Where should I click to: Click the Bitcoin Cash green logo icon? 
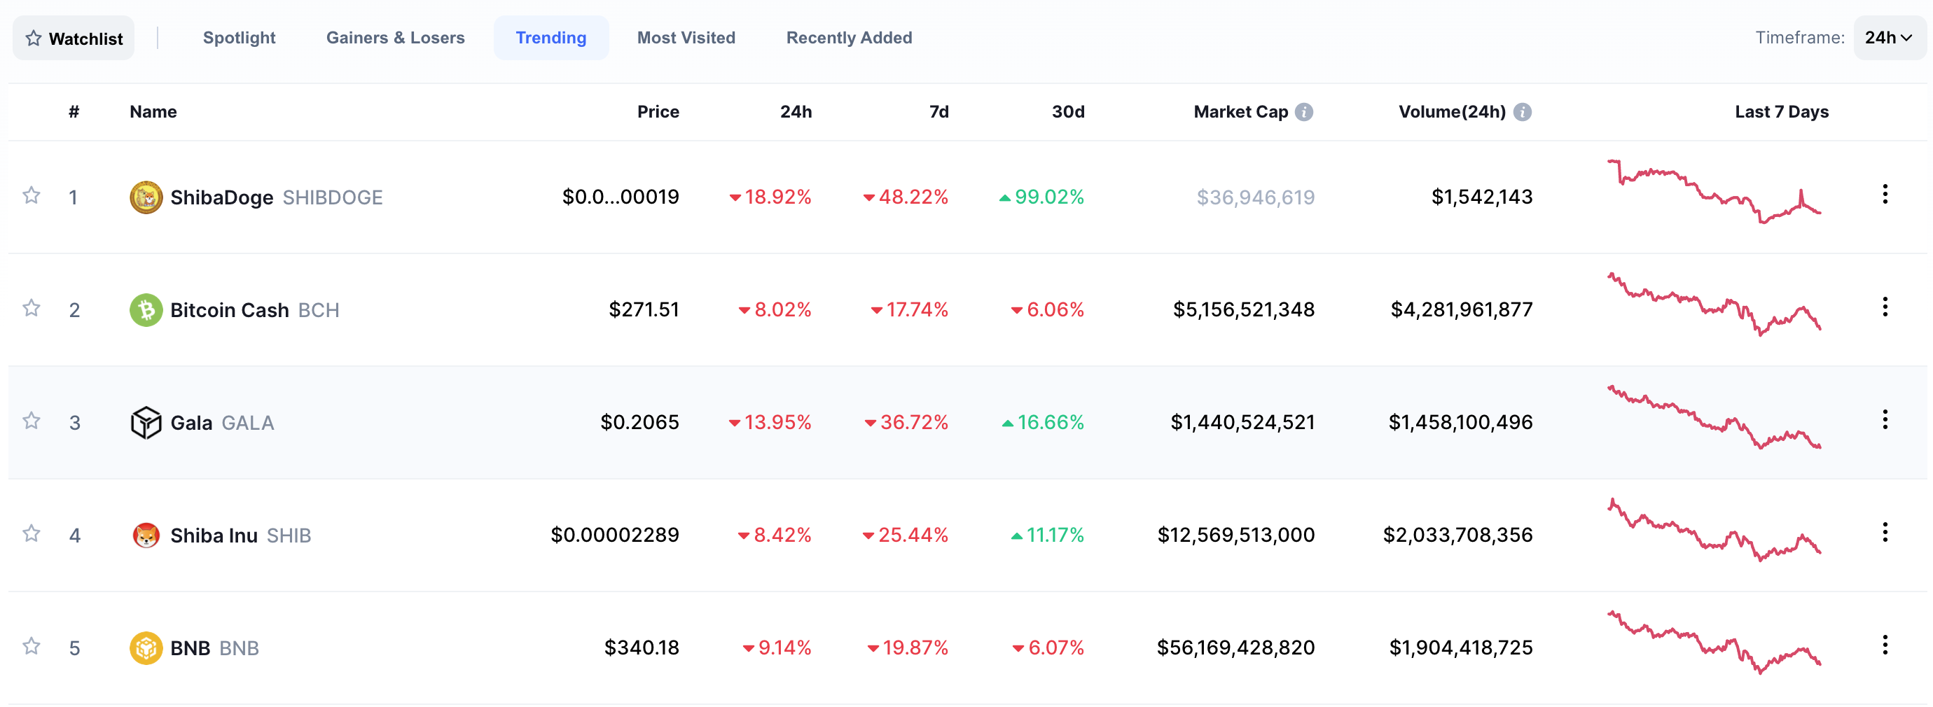146,309
